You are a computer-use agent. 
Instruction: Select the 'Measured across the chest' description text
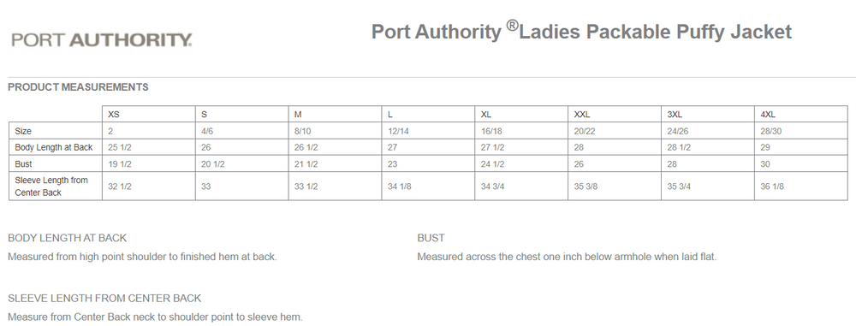click(x=567, y=257)
